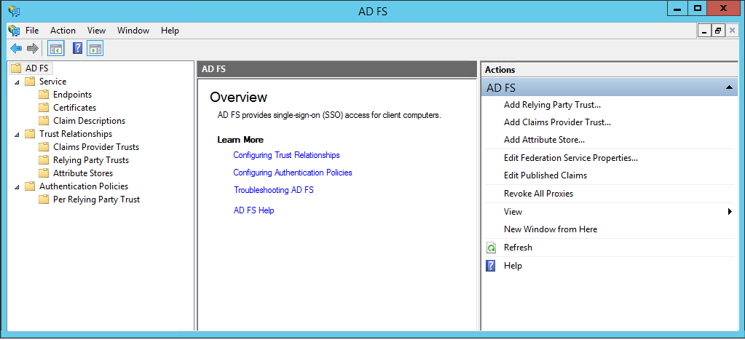Select the Certificates folder icon
745x340 pixels.
[x=44, y=108]
